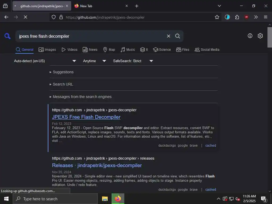Image resolution: width=272 pixels, height=204 pixels.
Task: Click Firefox taskbar icon
Action: [118, 199]
